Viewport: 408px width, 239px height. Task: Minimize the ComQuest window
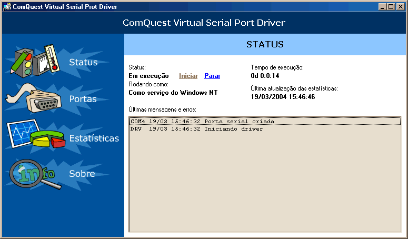click(382, 6)
